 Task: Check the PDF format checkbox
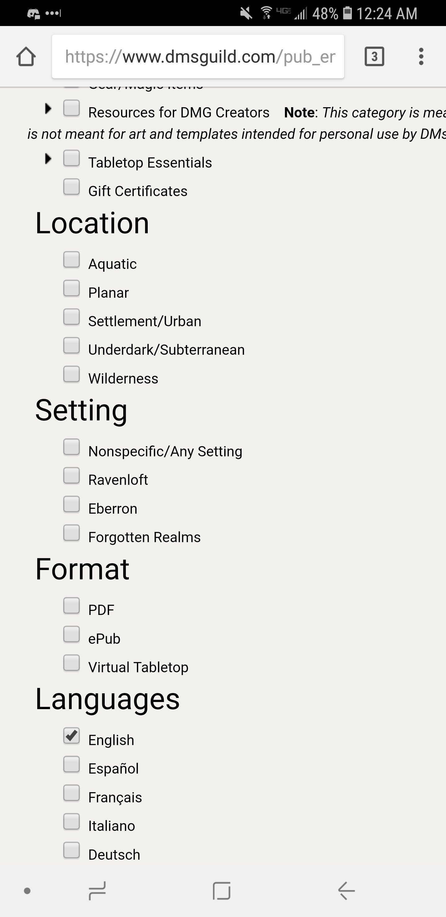click(72, 606)
